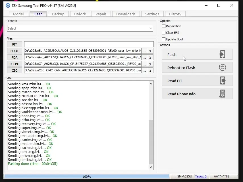The image size is (243, 182).
Task: Click the 100% progress bar
Action: (87, 177)
